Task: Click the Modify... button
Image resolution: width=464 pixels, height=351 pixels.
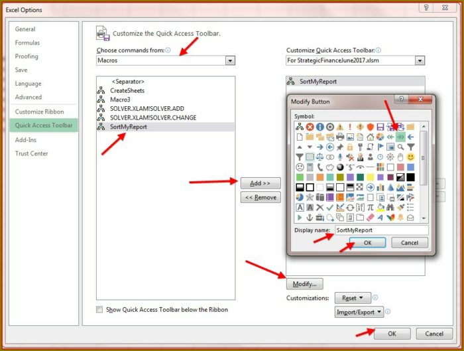Action: tap(304, 284)
